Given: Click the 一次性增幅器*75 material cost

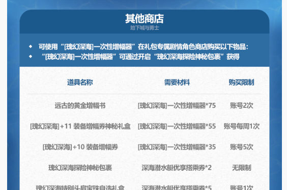Looking at the screenshot, I should coord(177,105).
